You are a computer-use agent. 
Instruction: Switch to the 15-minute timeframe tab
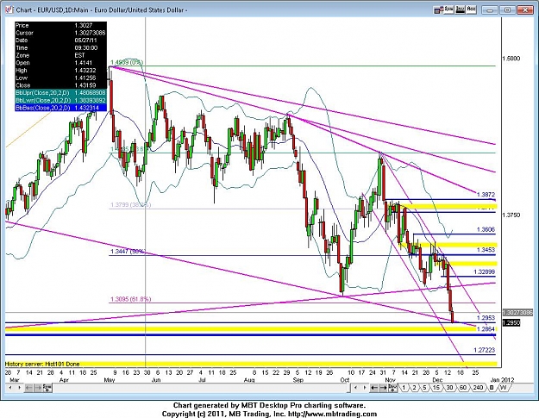[x=436, y=388]
